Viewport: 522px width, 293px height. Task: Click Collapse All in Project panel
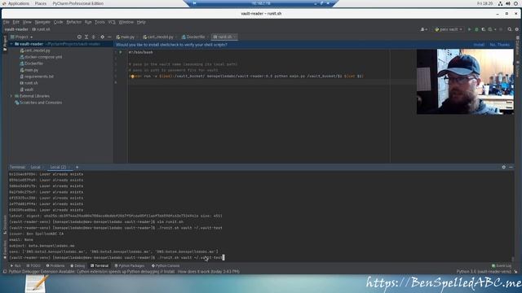93,37
